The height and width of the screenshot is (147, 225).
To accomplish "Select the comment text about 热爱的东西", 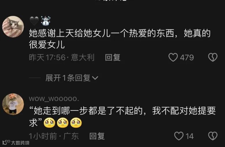I will click(120, 39).
